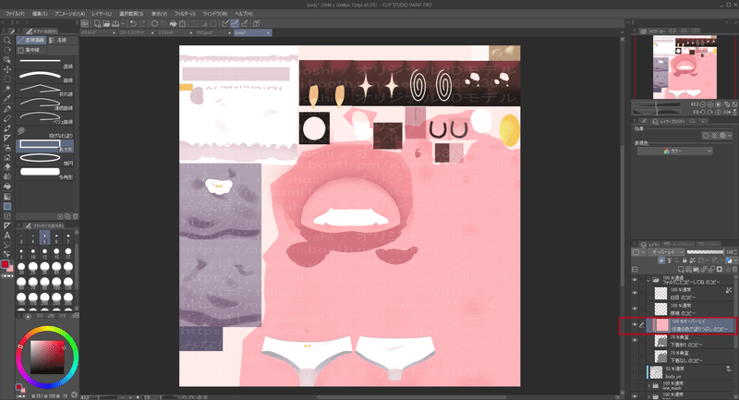The width and height of the screenshot is (739, 400).
Task: Select brush size 12 preset
Action: (44, 253)
